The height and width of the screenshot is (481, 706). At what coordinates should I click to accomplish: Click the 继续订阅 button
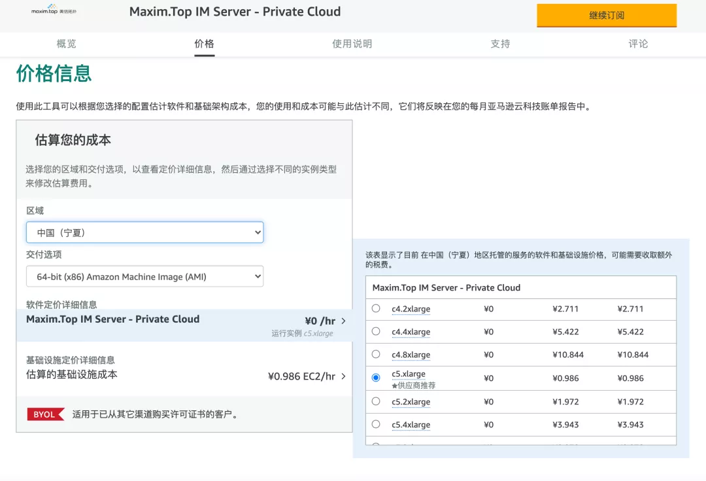click(x=607, y=15)
